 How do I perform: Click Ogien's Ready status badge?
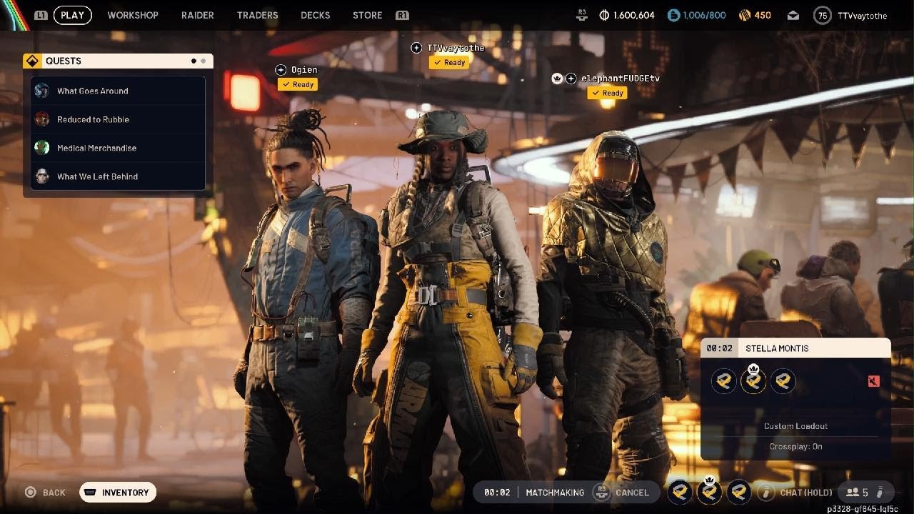point(298,84)
